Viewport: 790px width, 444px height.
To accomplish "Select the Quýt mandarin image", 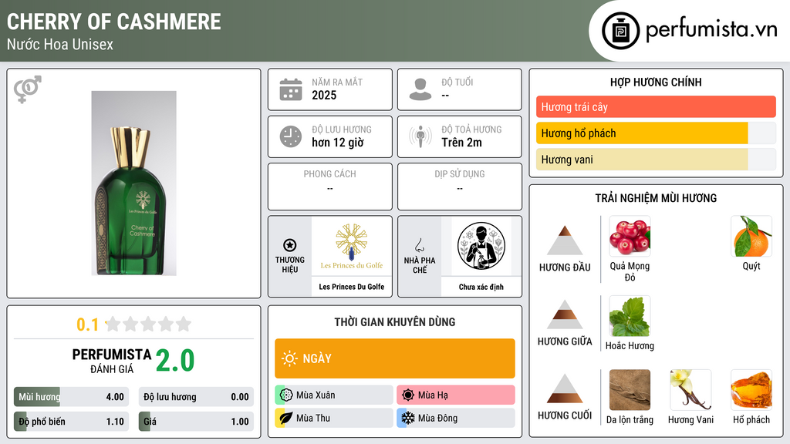I will click(751, 236).
